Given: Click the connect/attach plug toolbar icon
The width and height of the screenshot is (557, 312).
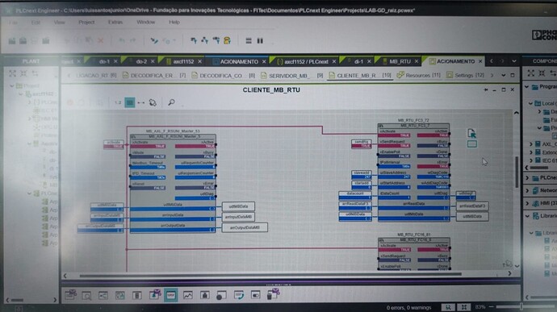Looking at the screenshot, I should click(154, 41).
